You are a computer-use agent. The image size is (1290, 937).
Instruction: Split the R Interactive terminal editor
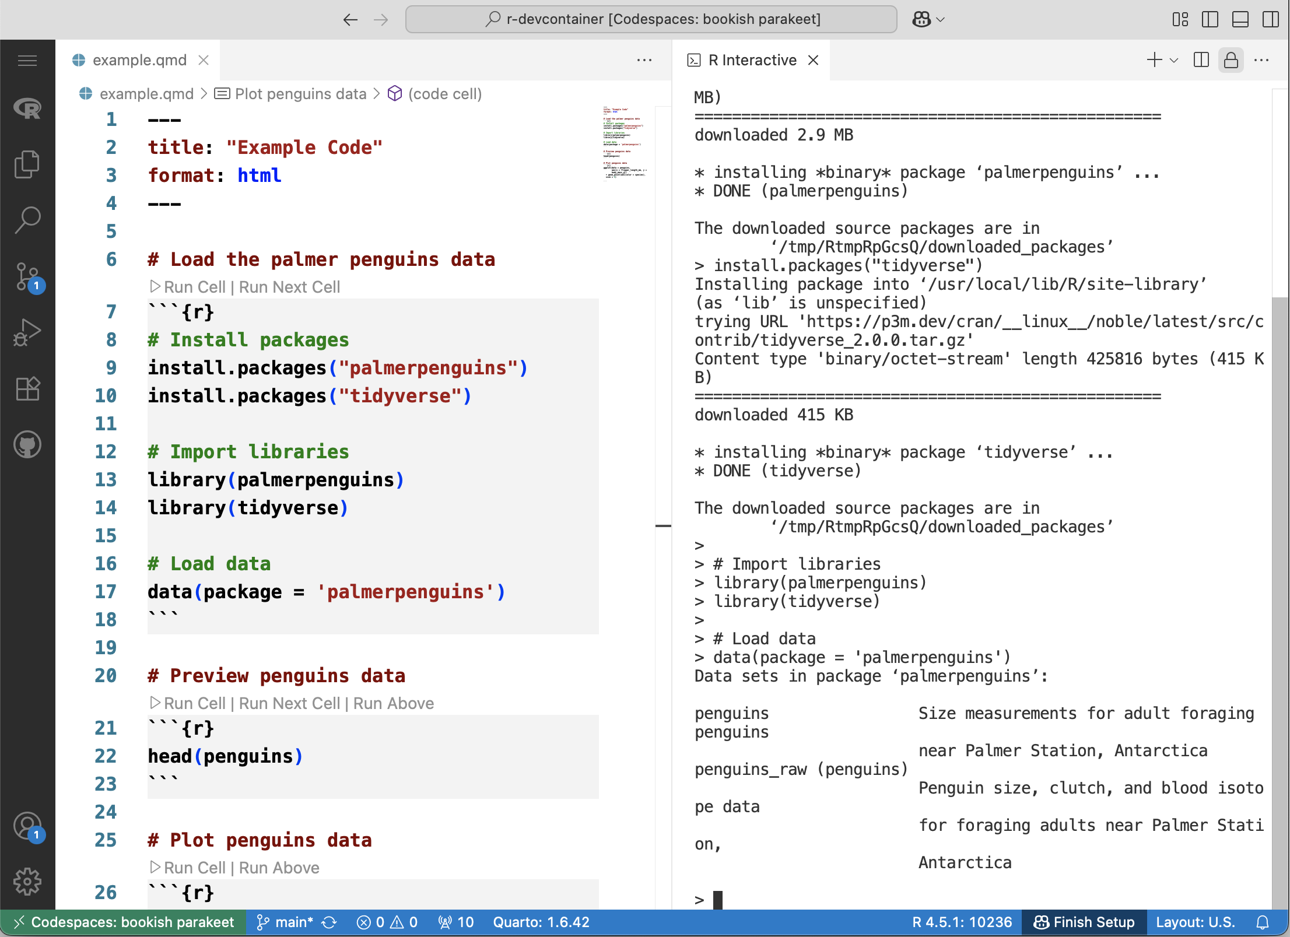point(1201,60)
